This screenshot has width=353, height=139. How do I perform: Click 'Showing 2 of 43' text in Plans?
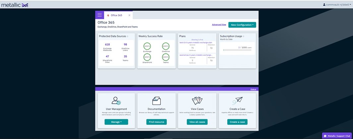[x=197, y=40]
